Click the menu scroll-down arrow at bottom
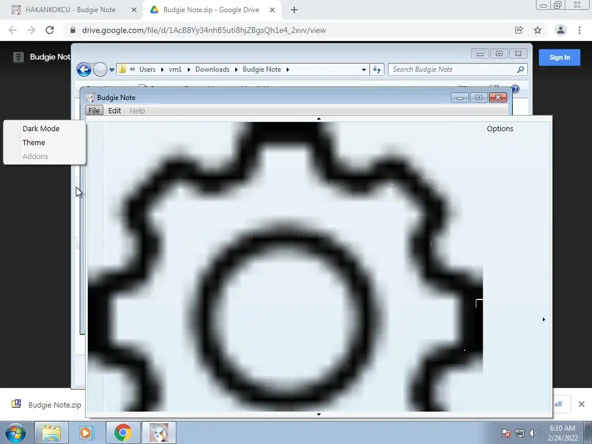Screen dimensions: 592x444 (319, 414)
